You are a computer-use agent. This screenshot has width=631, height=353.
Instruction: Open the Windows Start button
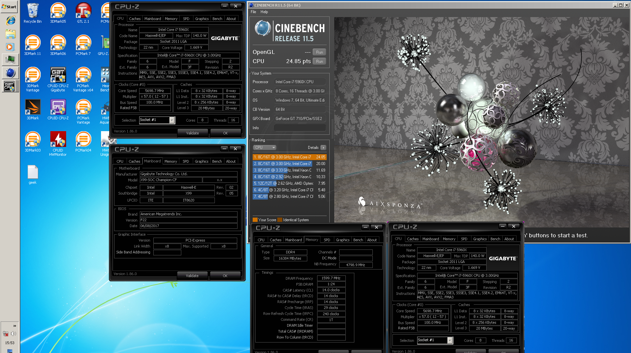(x=10, y=7)
